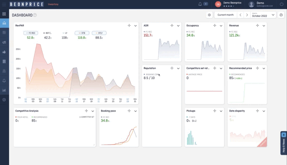Click the 151.7 ADR value
Viewport: 287px width, 165px height.
[148, 35]
